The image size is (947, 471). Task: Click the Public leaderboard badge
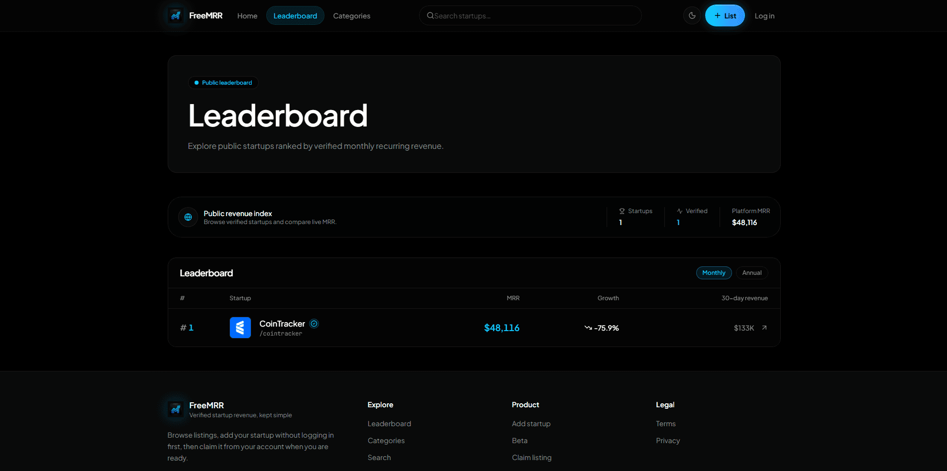click(223, 83)
